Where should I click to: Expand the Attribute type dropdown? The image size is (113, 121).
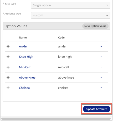coord(71,15)
